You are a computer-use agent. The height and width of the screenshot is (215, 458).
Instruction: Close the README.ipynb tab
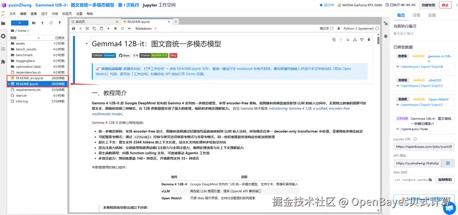pyautogui.click(x=169, y=22)
